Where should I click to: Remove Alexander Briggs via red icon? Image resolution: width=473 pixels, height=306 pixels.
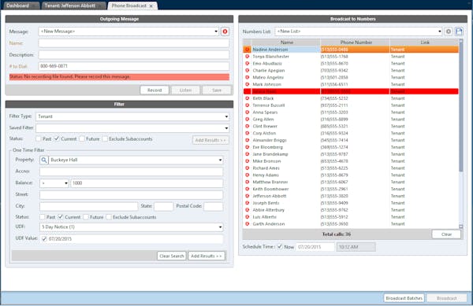point(248,140)
